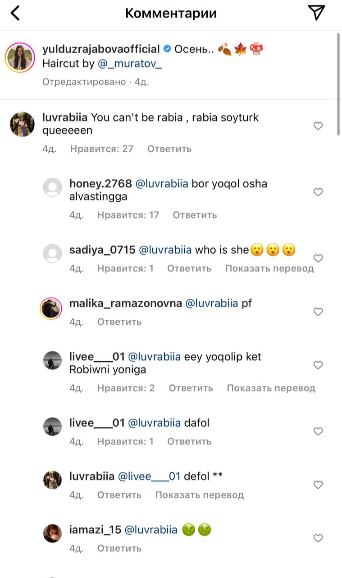
Task: Open iamazi_15's profile avatar
Action: pyautogui.click(x=52, y=534)
